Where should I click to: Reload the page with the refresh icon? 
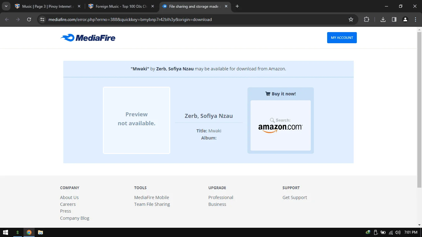[x=29, y=19]
